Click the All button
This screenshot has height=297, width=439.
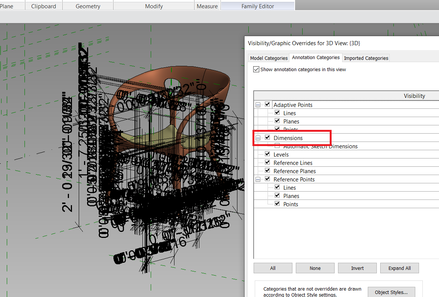(x=273, y=268)
